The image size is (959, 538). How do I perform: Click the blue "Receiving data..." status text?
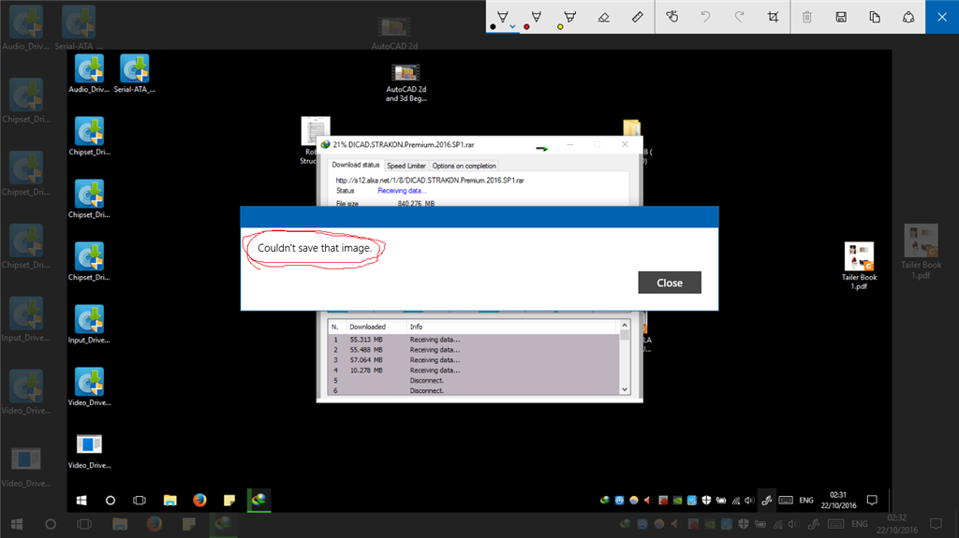[x=402, y=191]
